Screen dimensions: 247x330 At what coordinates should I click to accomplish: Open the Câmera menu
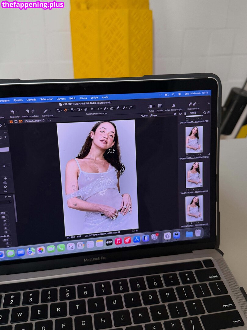[x=61, y=99]
